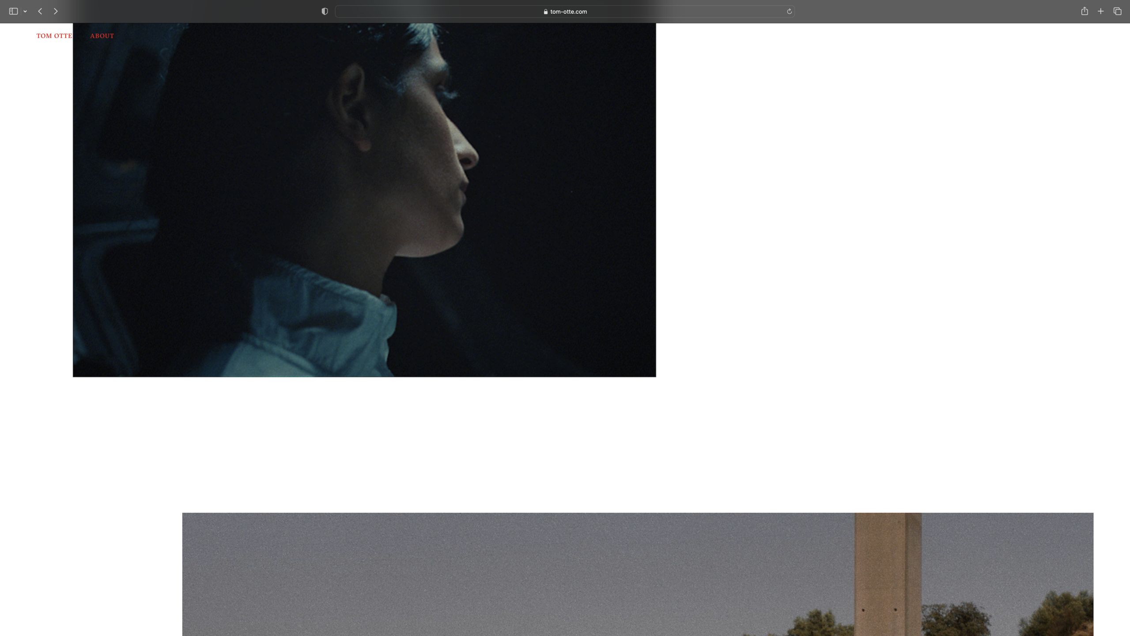Open the dark profile portrait video thumbnail

click(364, 200)
